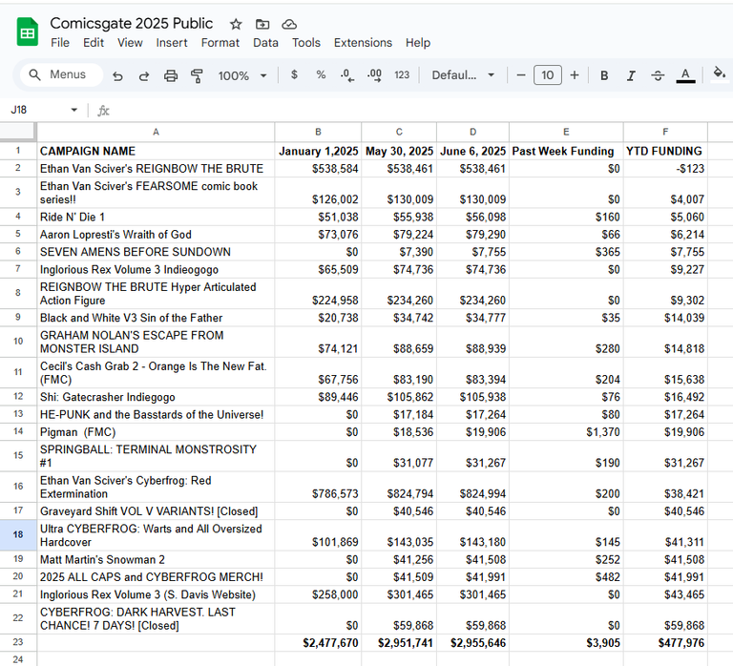Select the Ride N' Die 1 cell
The width and height of the screenshot is (733, 666).
[156, 217]
